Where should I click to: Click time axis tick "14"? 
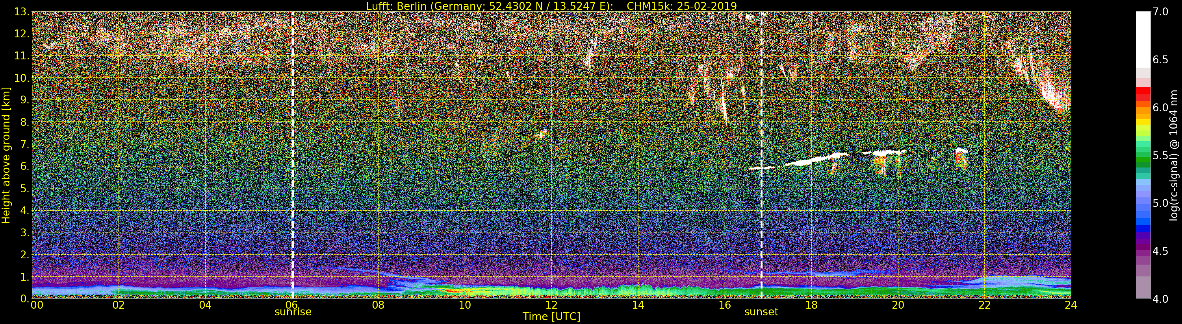[x=638, y=305]
